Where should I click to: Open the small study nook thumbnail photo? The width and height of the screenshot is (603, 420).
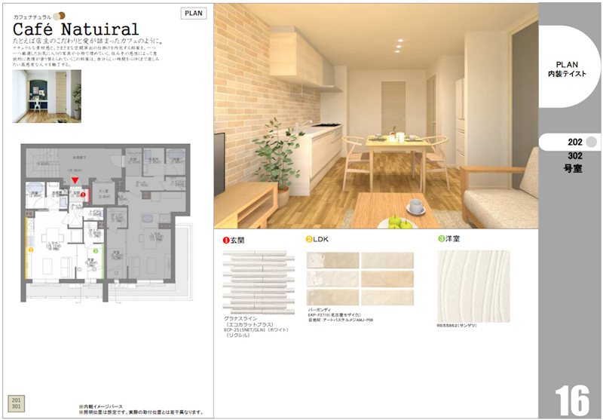[47, 97]
